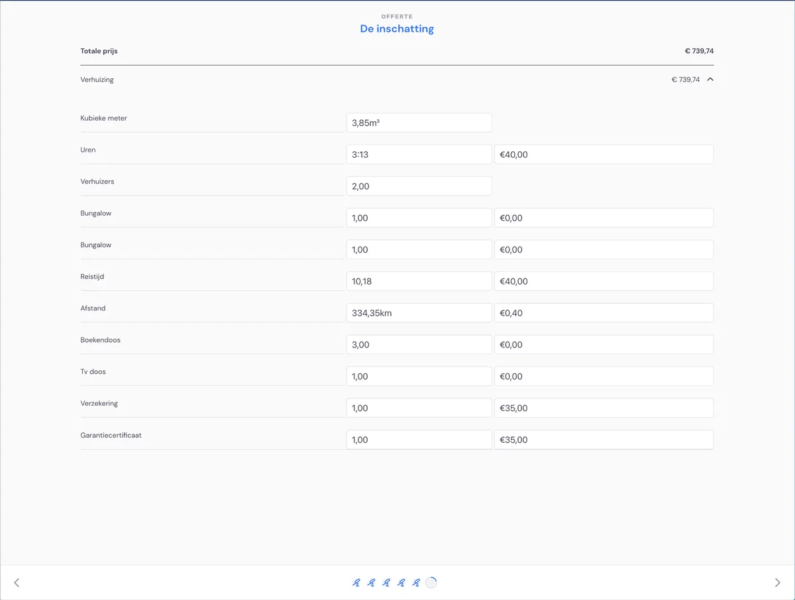Click the circular progress step indicator
795x600 pixels.
[x=431, y=583]
